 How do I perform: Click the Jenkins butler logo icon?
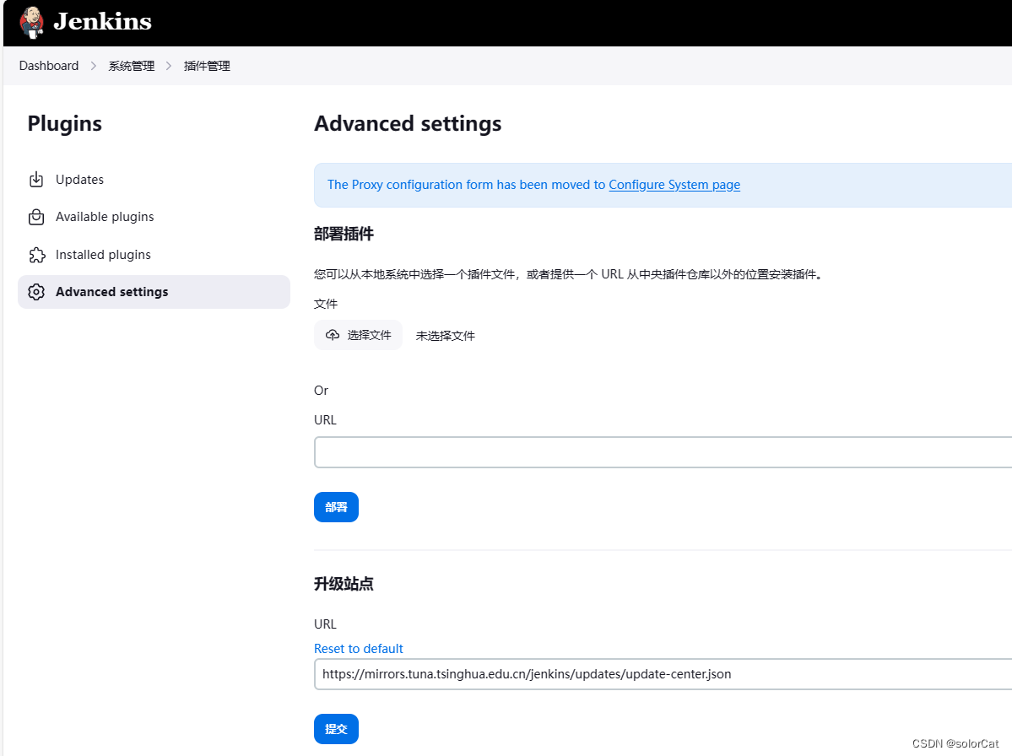31,23
